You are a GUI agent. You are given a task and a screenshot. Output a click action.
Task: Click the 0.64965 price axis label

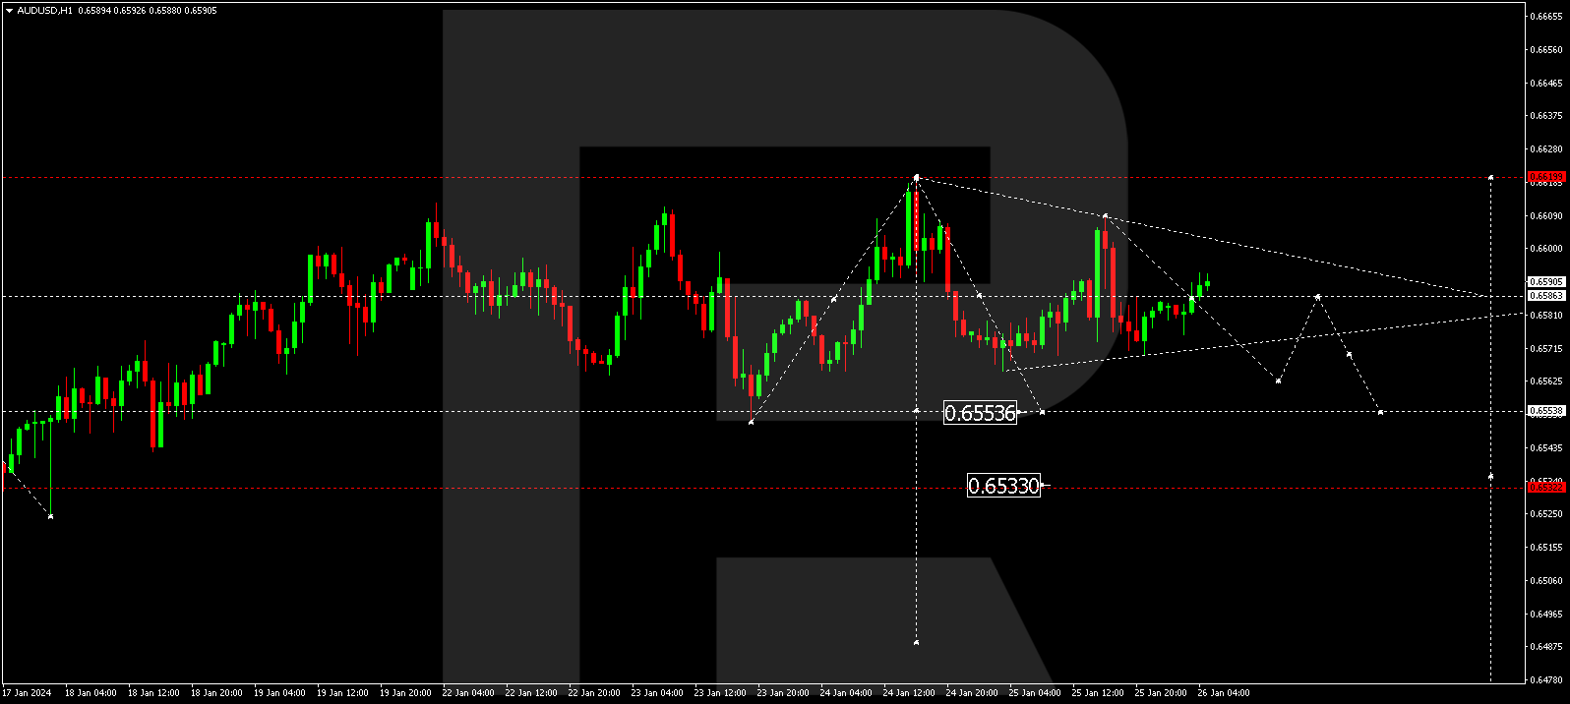pyautogui.click(x=1546, y=615)
